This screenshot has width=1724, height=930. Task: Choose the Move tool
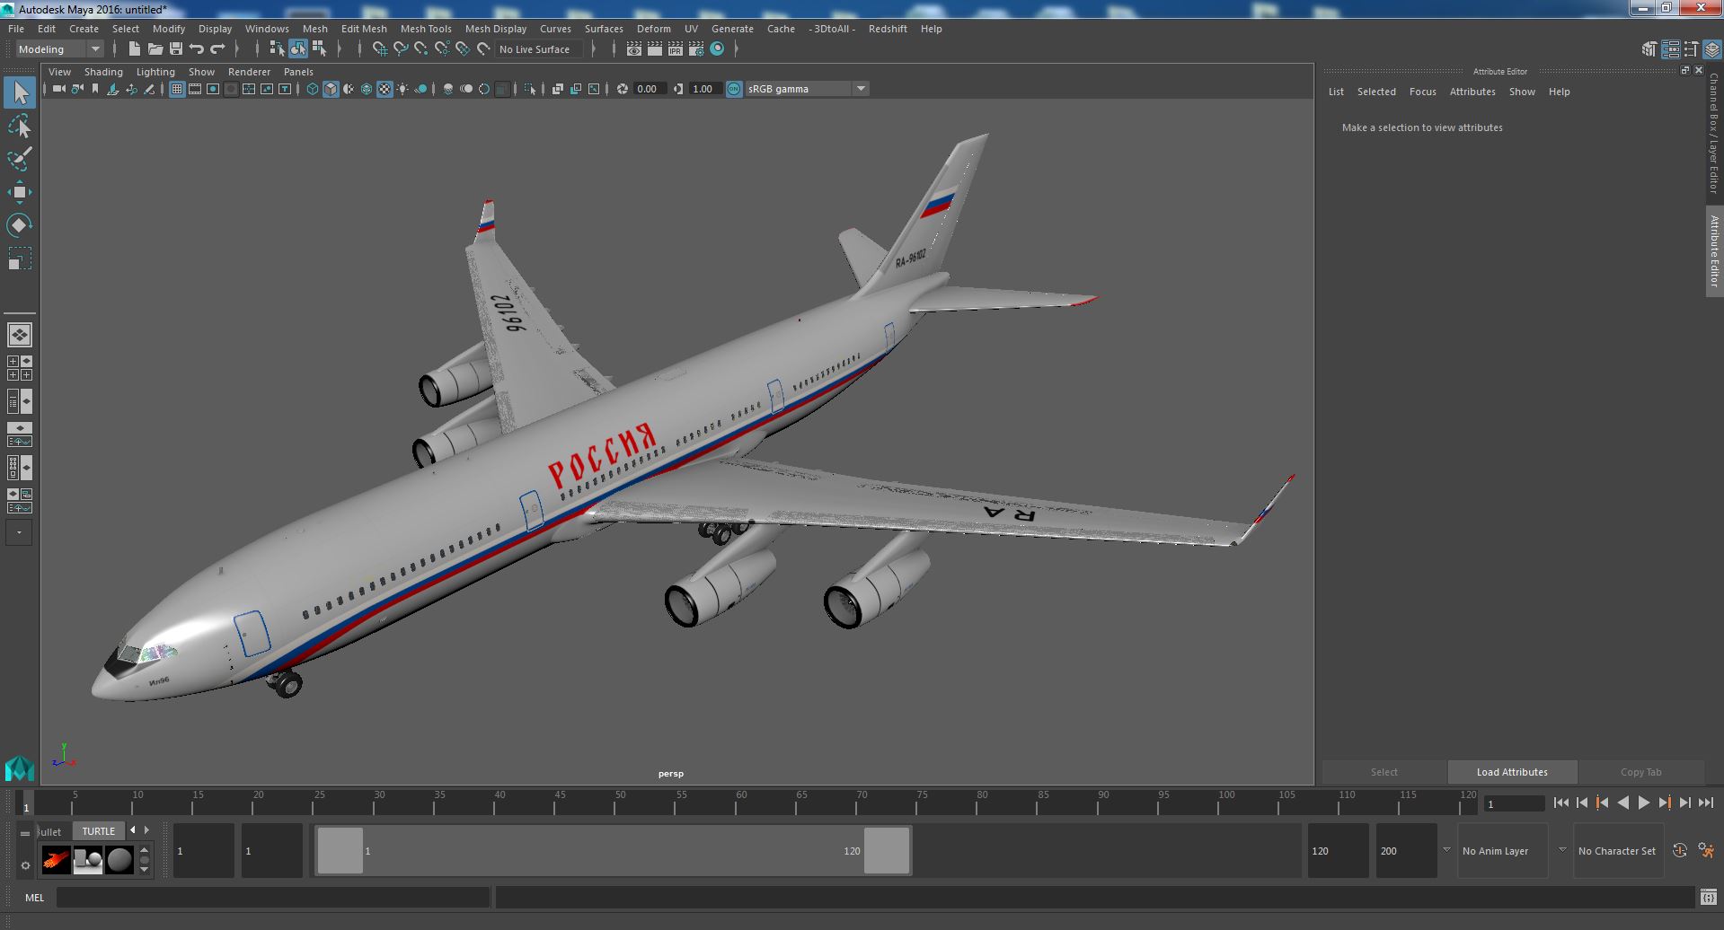tap(20, 192)
